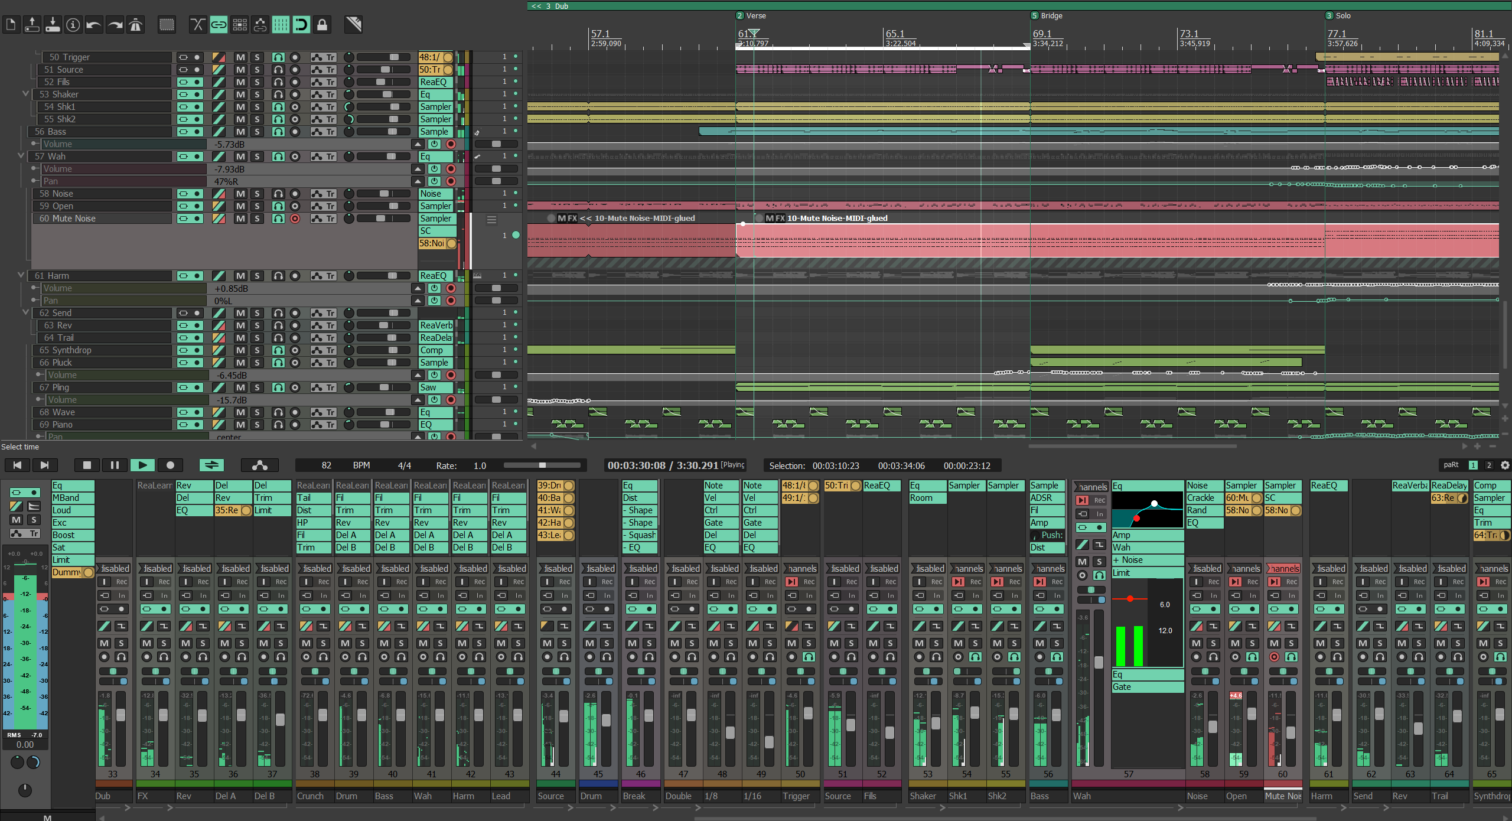Open Comp FX on track 65 Synthdrop
This screenshot has width=1512, height=821.
click(x=436, y=350)
